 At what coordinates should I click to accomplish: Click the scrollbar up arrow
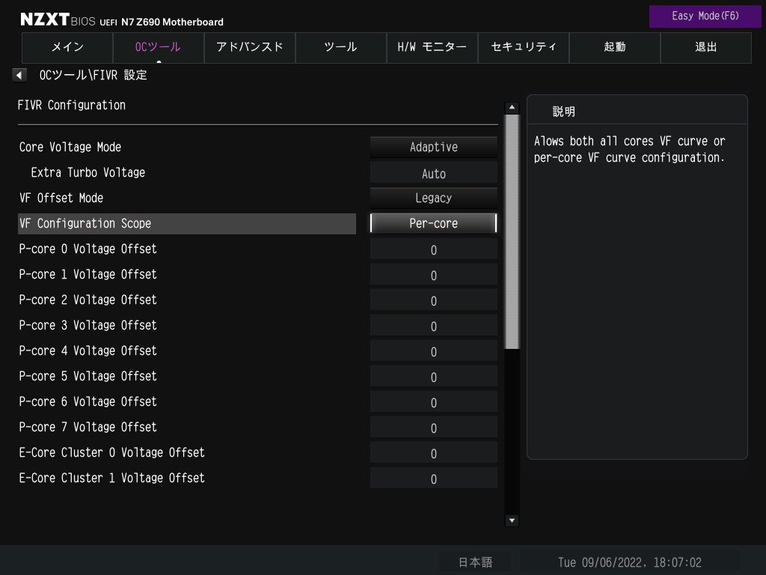click(512, 108)
